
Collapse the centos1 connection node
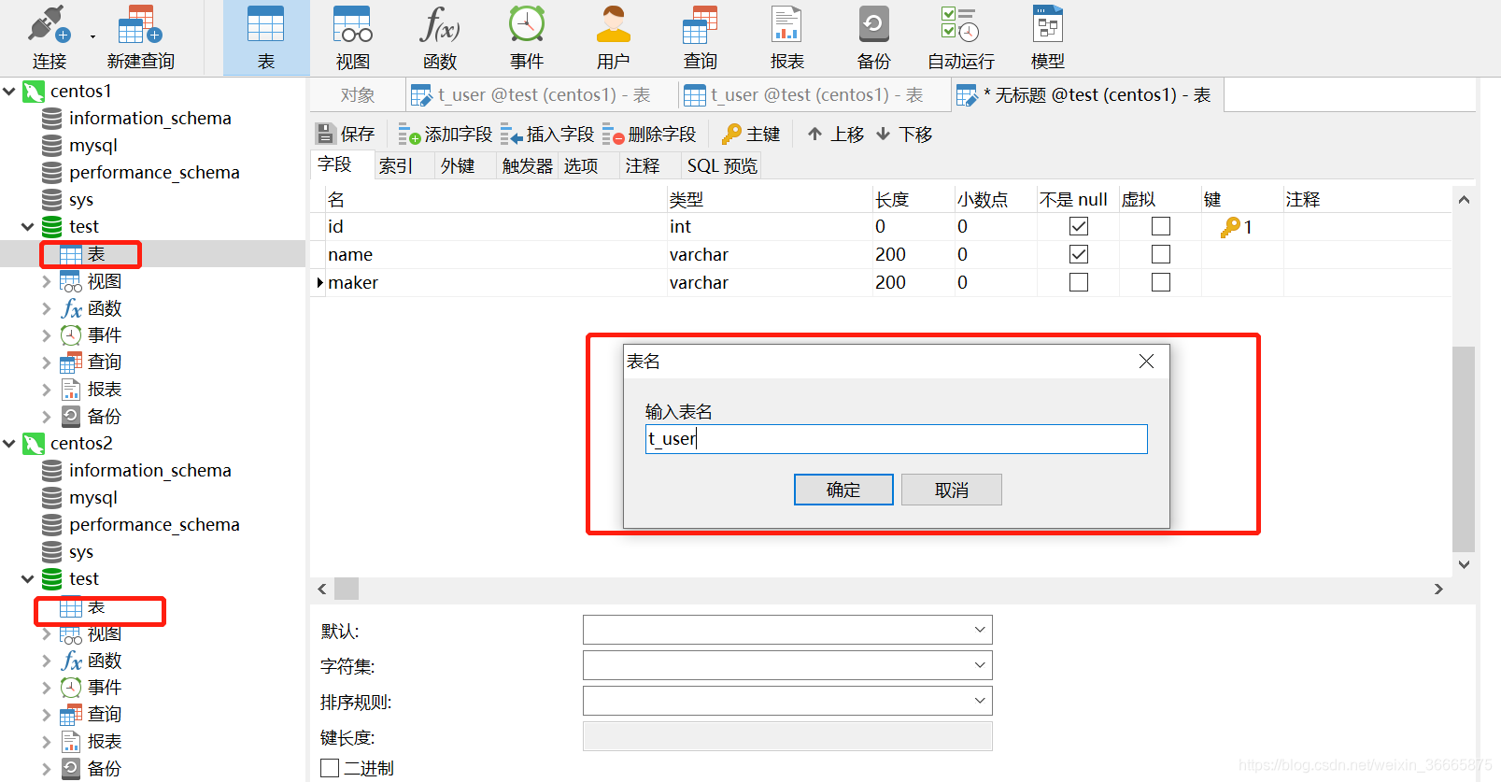click(x=9, y=92)
